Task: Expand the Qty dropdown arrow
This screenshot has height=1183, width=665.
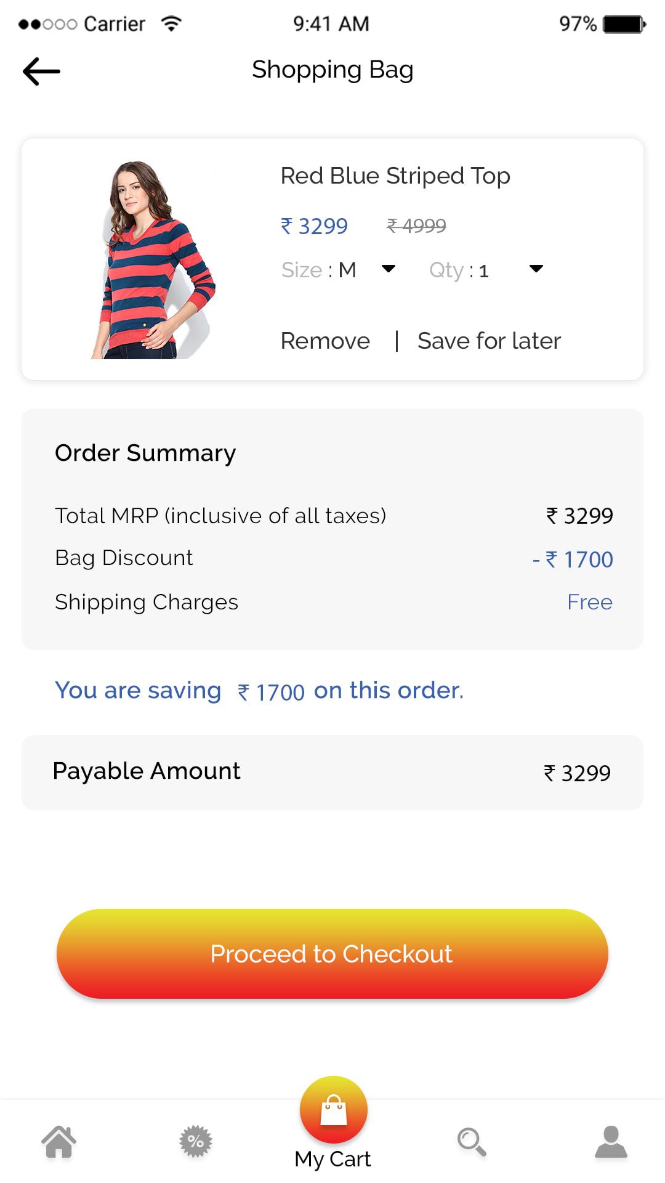Action: tap(536, 269)
